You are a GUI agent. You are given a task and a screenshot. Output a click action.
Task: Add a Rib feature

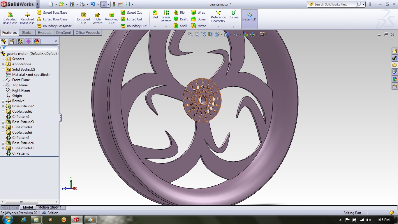coord(179,13)
